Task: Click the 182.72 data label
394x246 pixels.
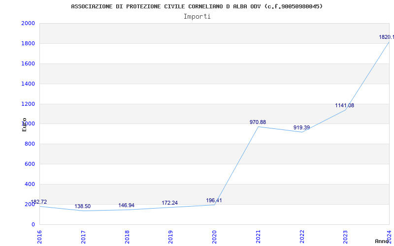Action: [x=39, y=202]
